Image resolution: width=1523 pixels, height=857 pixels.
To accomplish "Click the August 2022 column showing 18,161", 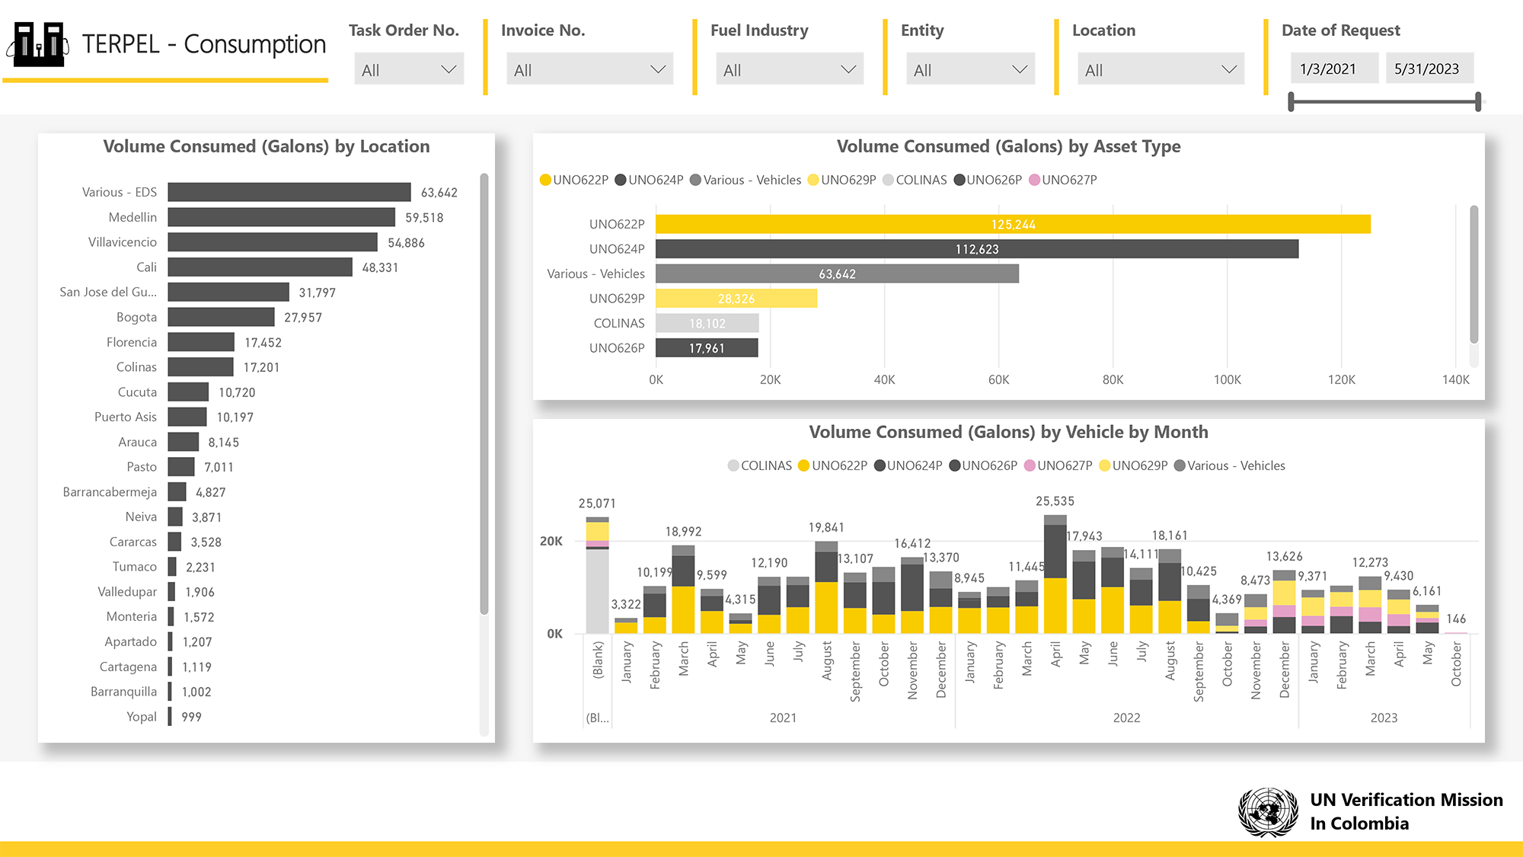I will (x=1170, y=591).
